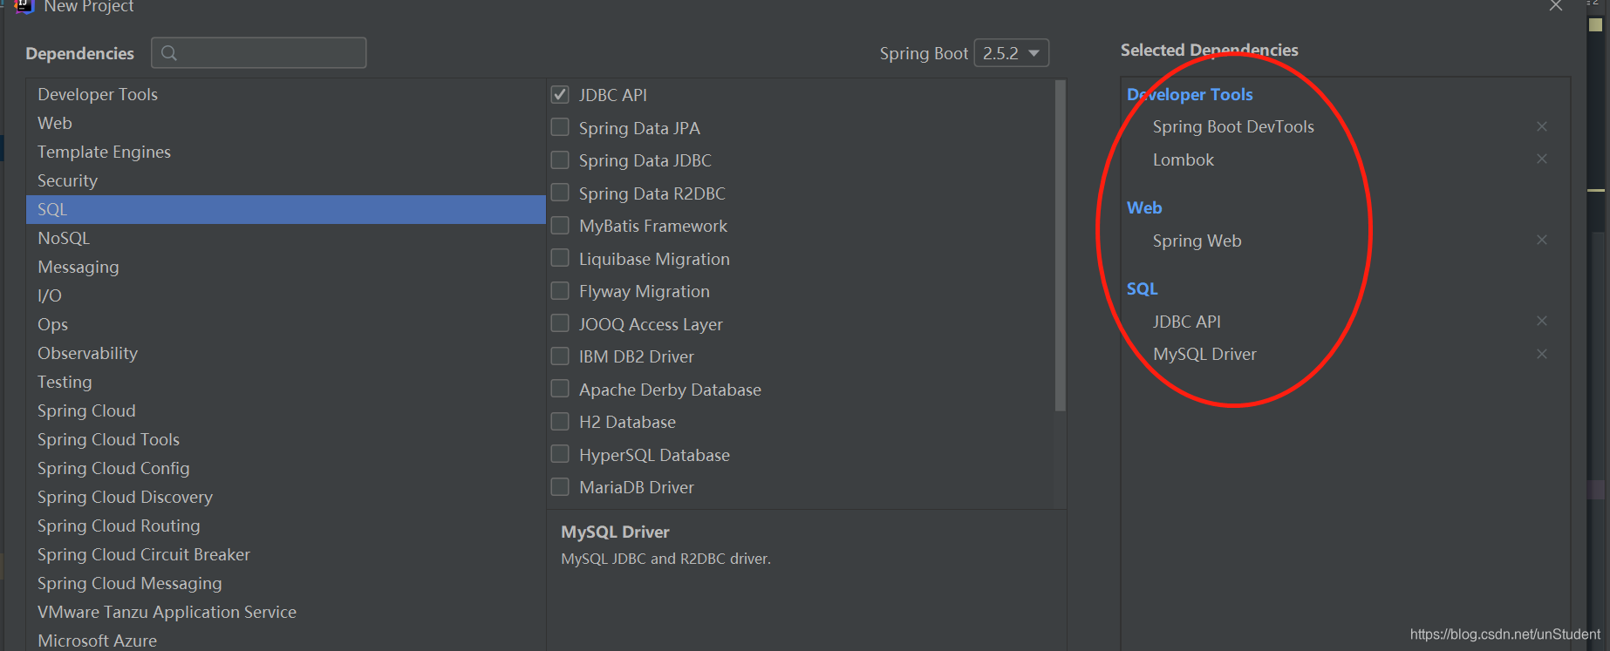
Task: Check the Spring Data JDBC option
Action: pyautogui.click(x=560, y=159)
